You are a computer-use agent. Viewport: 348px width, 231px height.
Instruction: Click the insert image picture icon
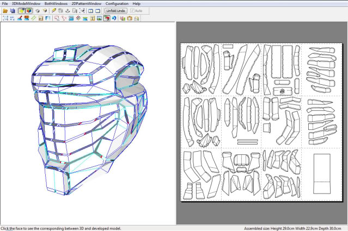tap(99, 18)
